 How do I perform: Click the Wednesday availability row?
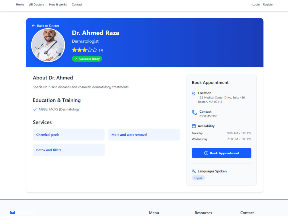[x=221, y=139]
